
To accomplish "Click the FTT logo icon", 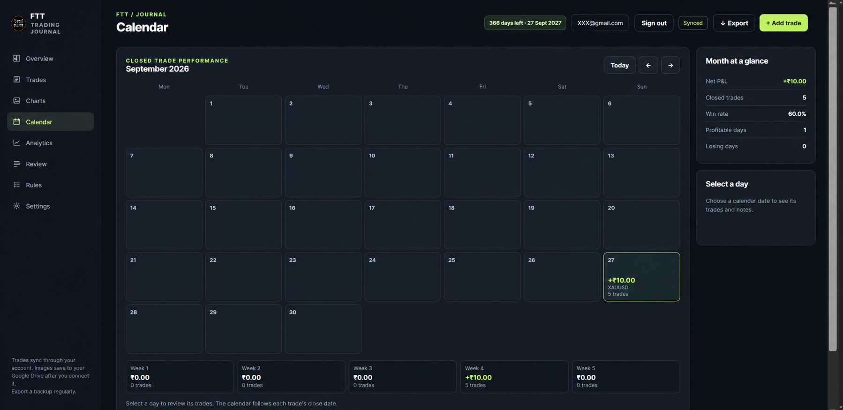I will pyautogui.click(x=18, y=23).
